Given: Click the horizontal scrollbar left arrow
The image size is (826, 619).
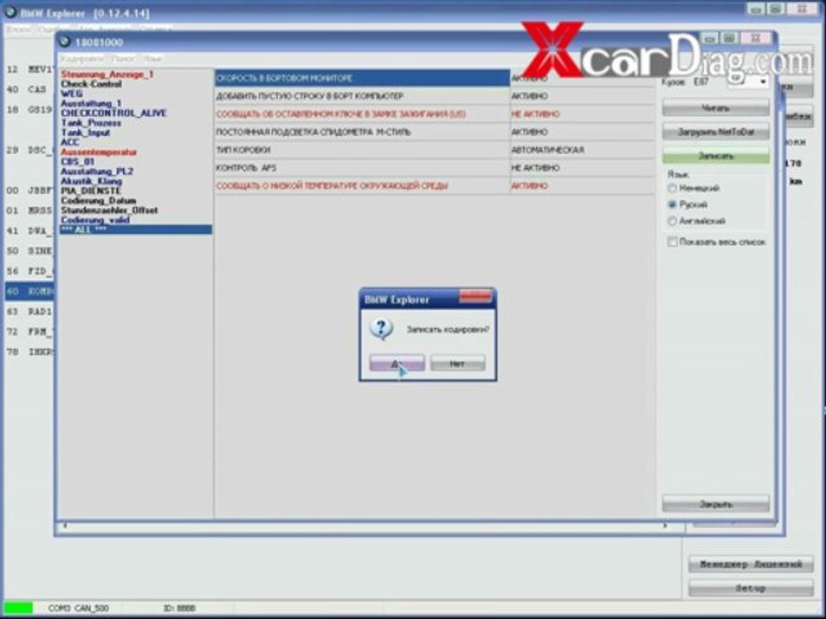Looking at the screenshot, I should (x=65, y=525).
